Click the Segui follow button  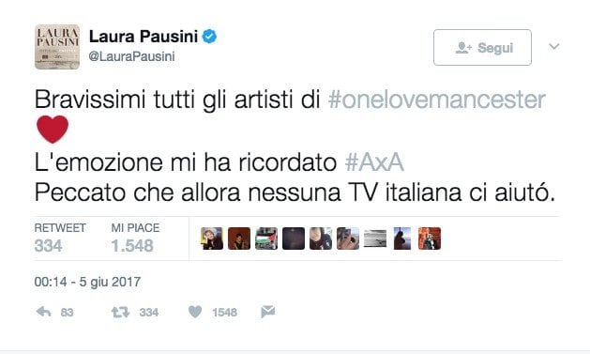pos(482,48)
